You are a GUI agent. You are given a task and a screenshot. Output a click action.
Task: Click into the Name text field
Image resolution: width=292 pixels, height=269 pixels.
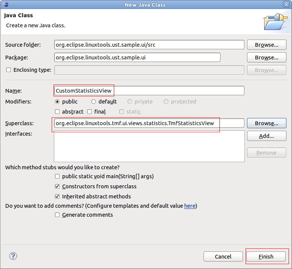coord(149,91)
